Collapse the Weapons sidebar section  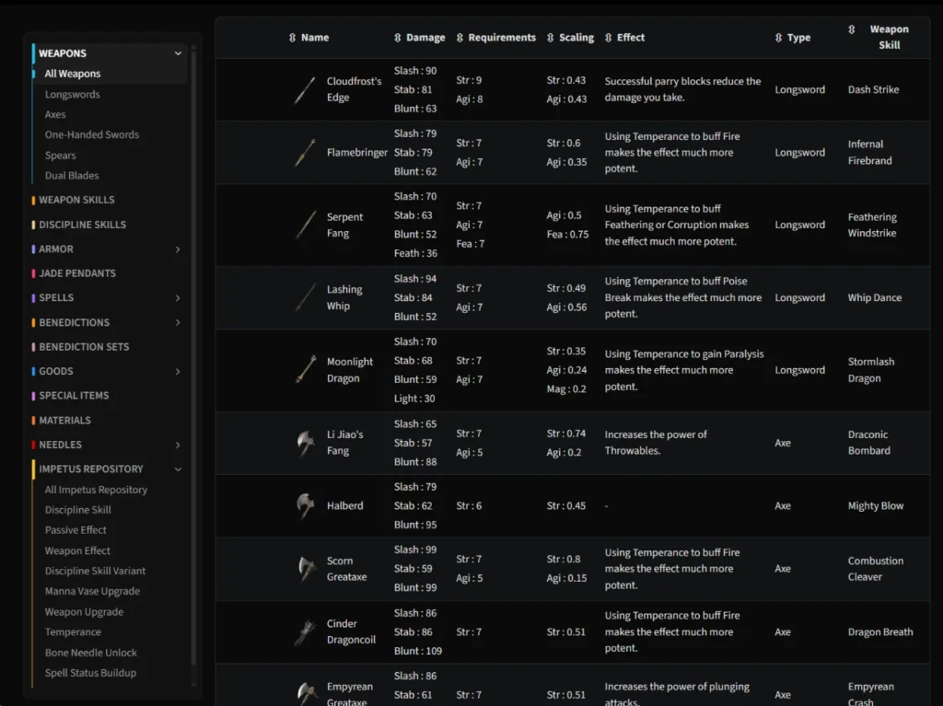(x=178, y=53)
